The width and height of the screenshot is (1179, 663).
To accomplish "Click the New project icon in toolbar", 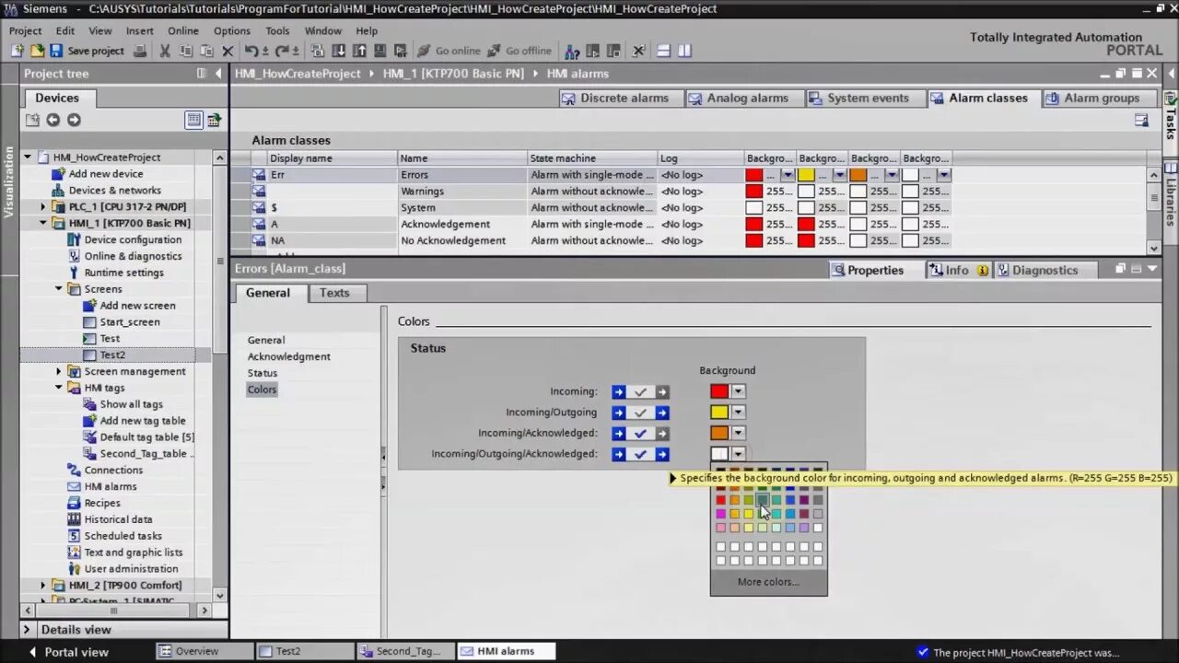I will tap(18, 51).
